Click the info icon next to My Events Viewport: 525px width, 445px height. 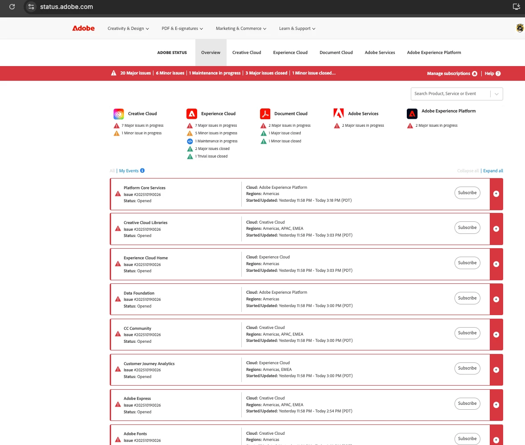pyautogui.click(x=142, y=171)
